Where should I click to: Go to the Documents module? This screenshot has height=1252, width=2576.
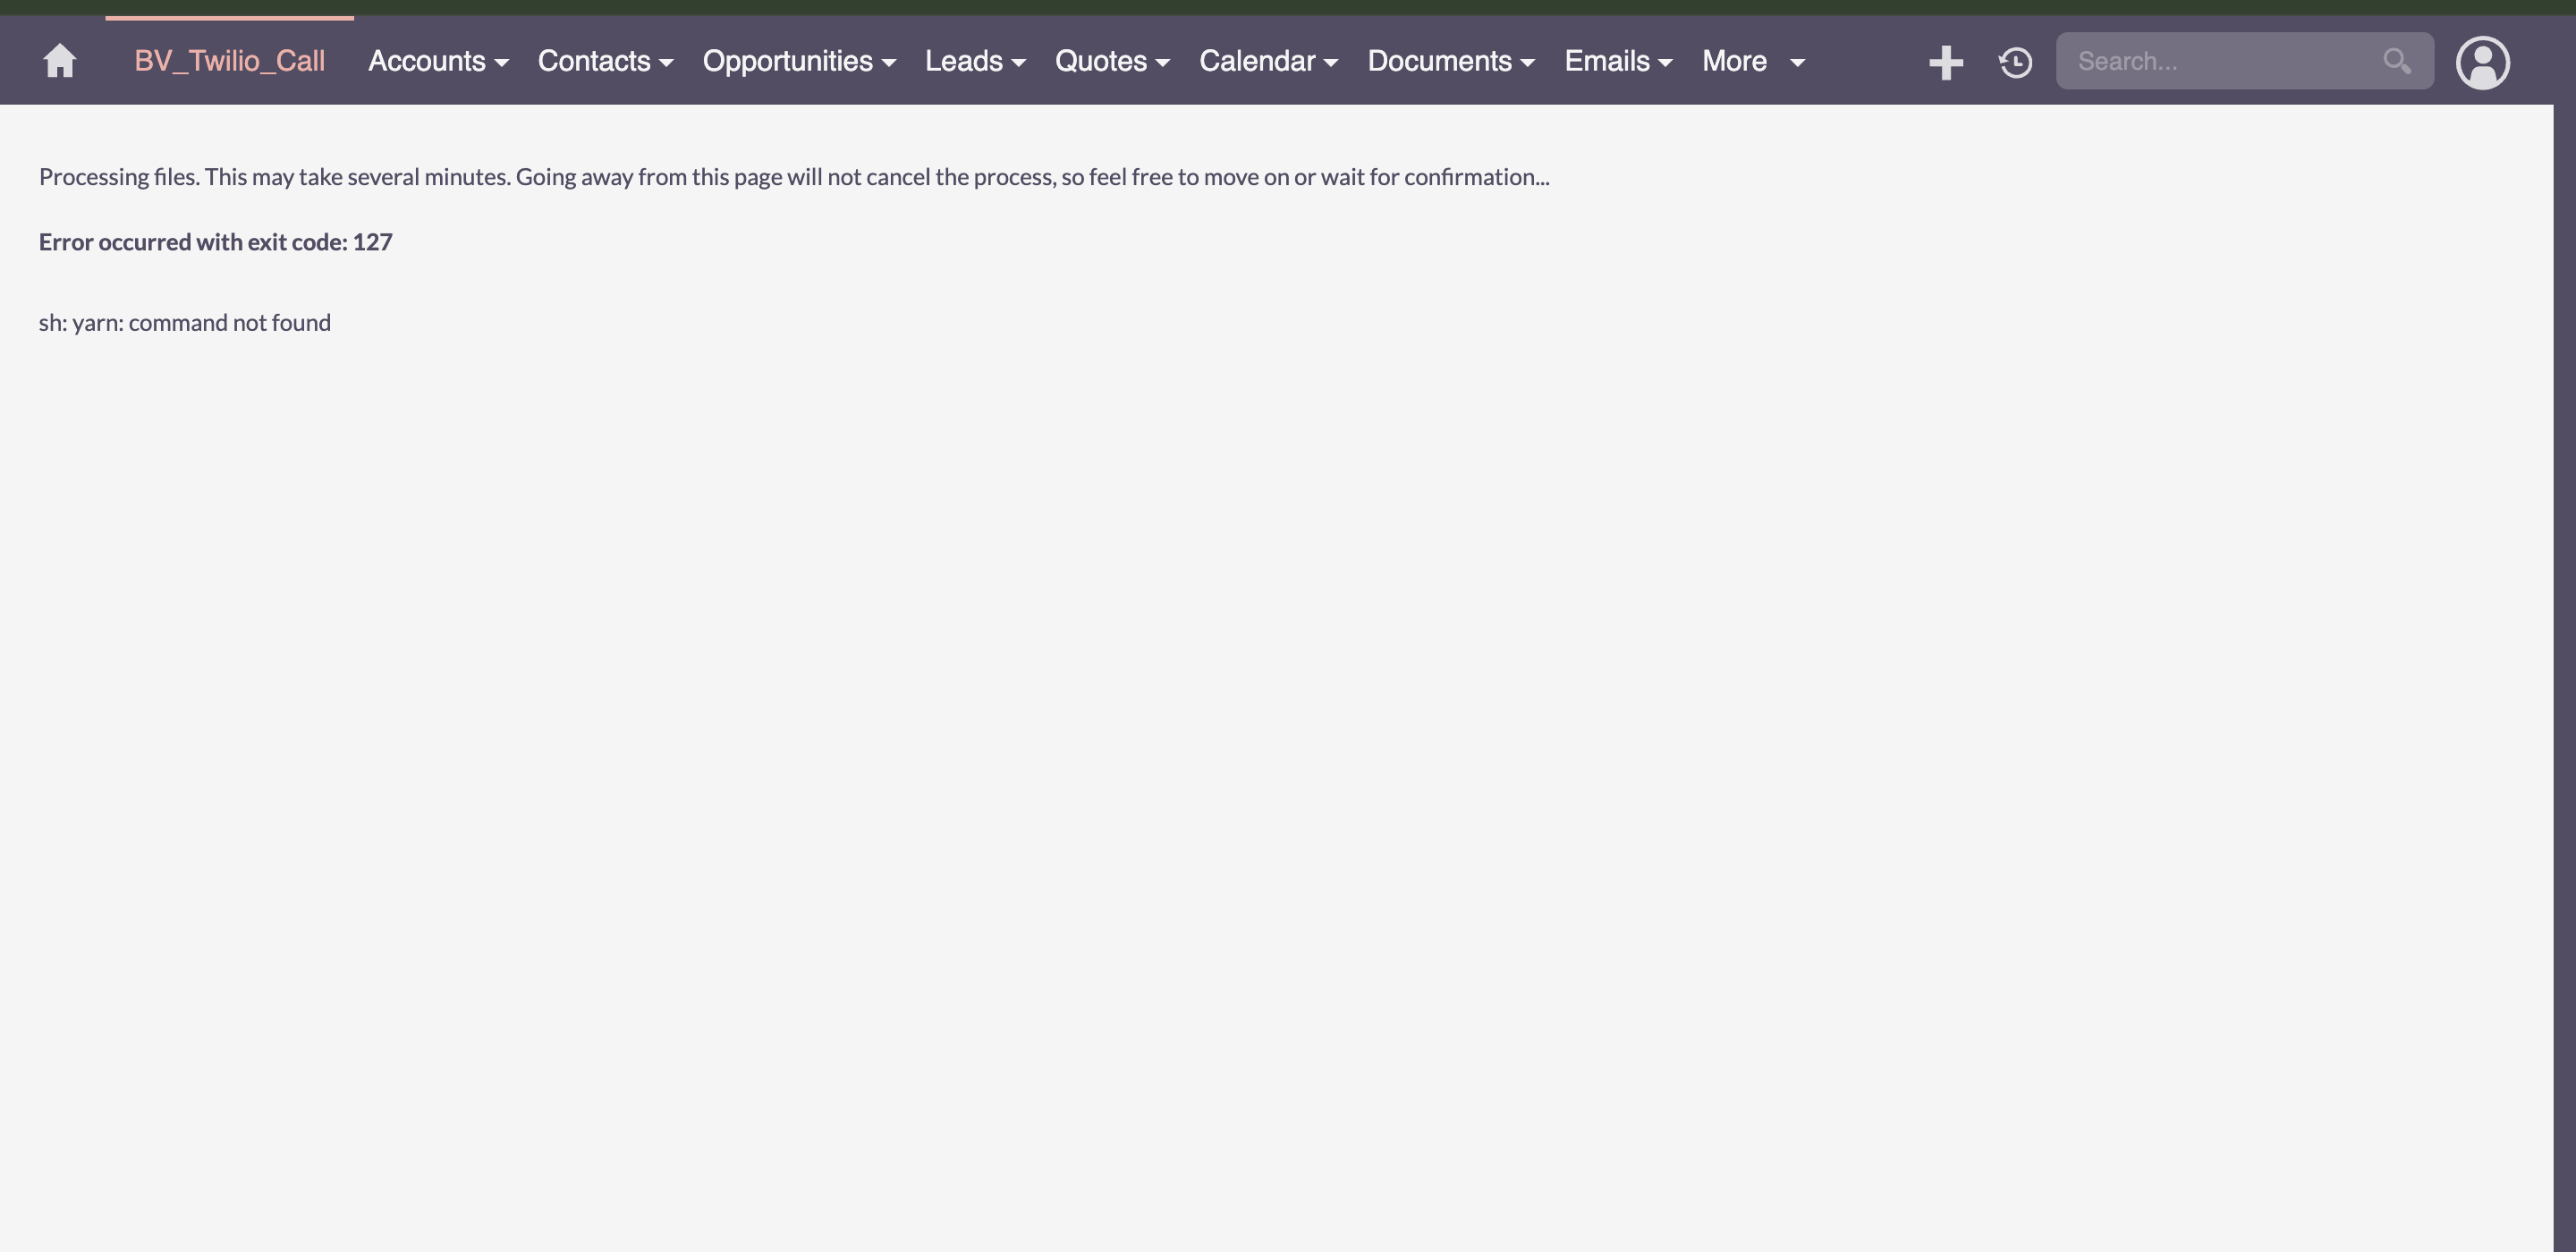(x=1441, y=61)
